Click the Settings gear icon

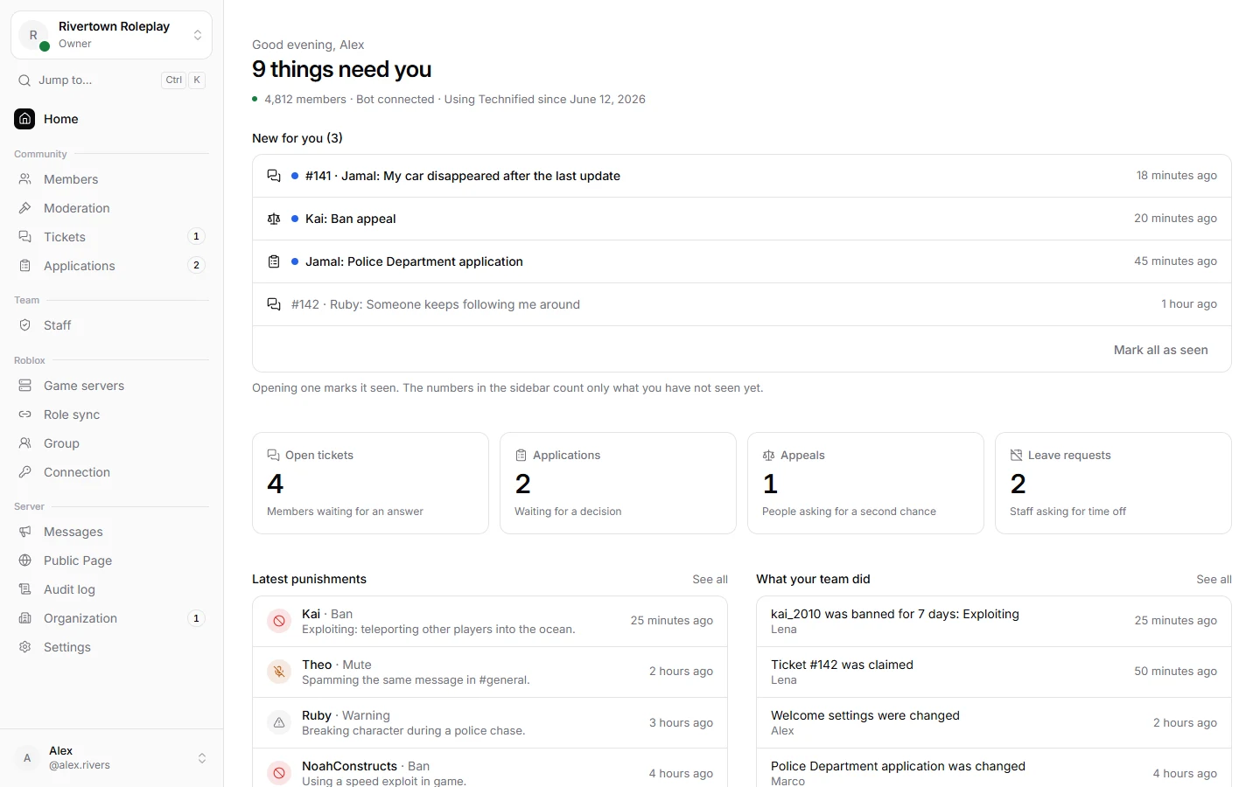[x=25, y=647]
